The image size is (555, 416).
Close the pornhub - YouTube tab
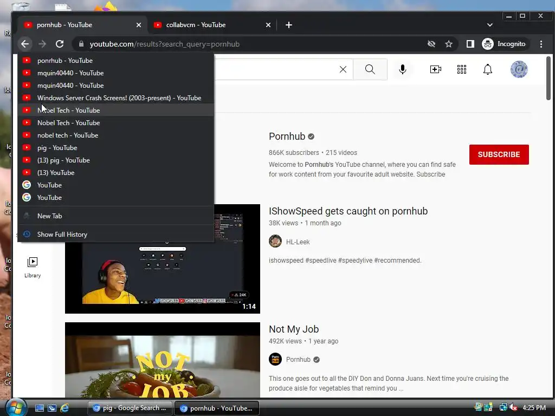pyautogui.click(x=138, y=25)
